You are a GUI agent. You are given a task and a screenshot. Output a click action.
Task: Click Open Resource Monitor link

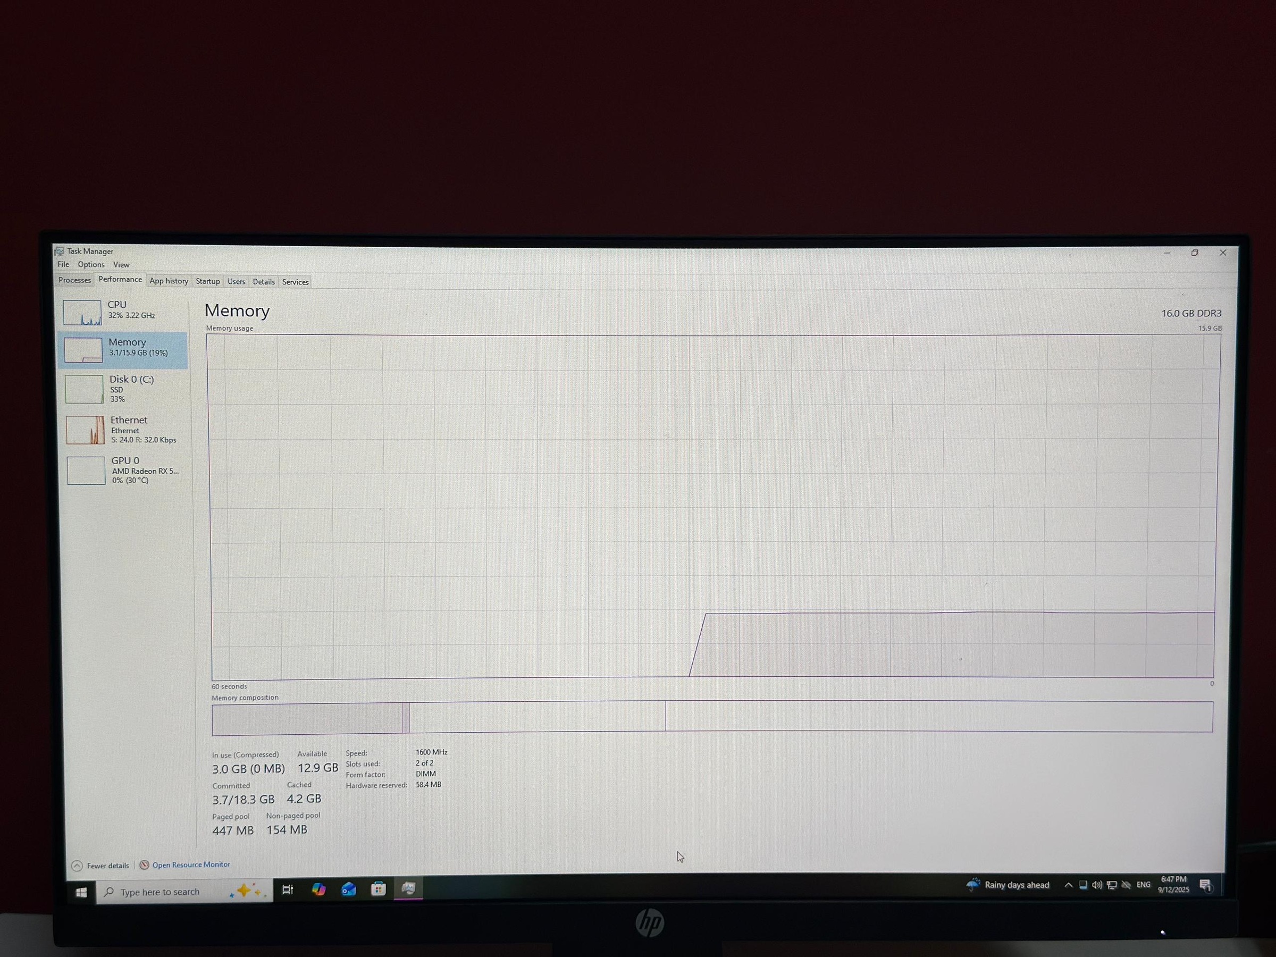pyautogui.click(x=190, y=864)
